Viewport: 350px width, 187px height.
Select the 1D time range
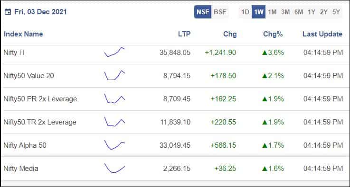click(246, 12)
